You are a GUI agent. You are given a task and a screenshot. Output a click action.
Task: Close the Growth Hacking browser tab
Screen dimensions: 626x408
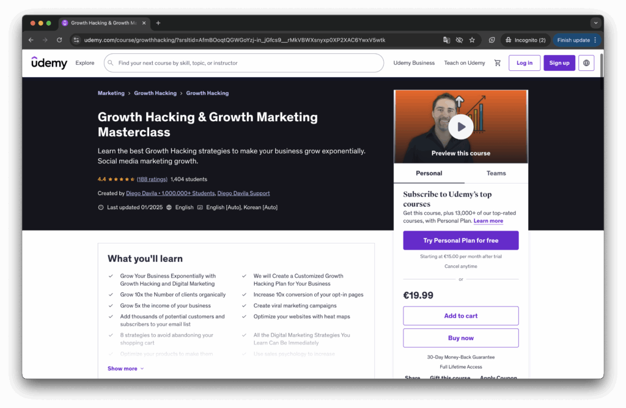tap(144, 23)
